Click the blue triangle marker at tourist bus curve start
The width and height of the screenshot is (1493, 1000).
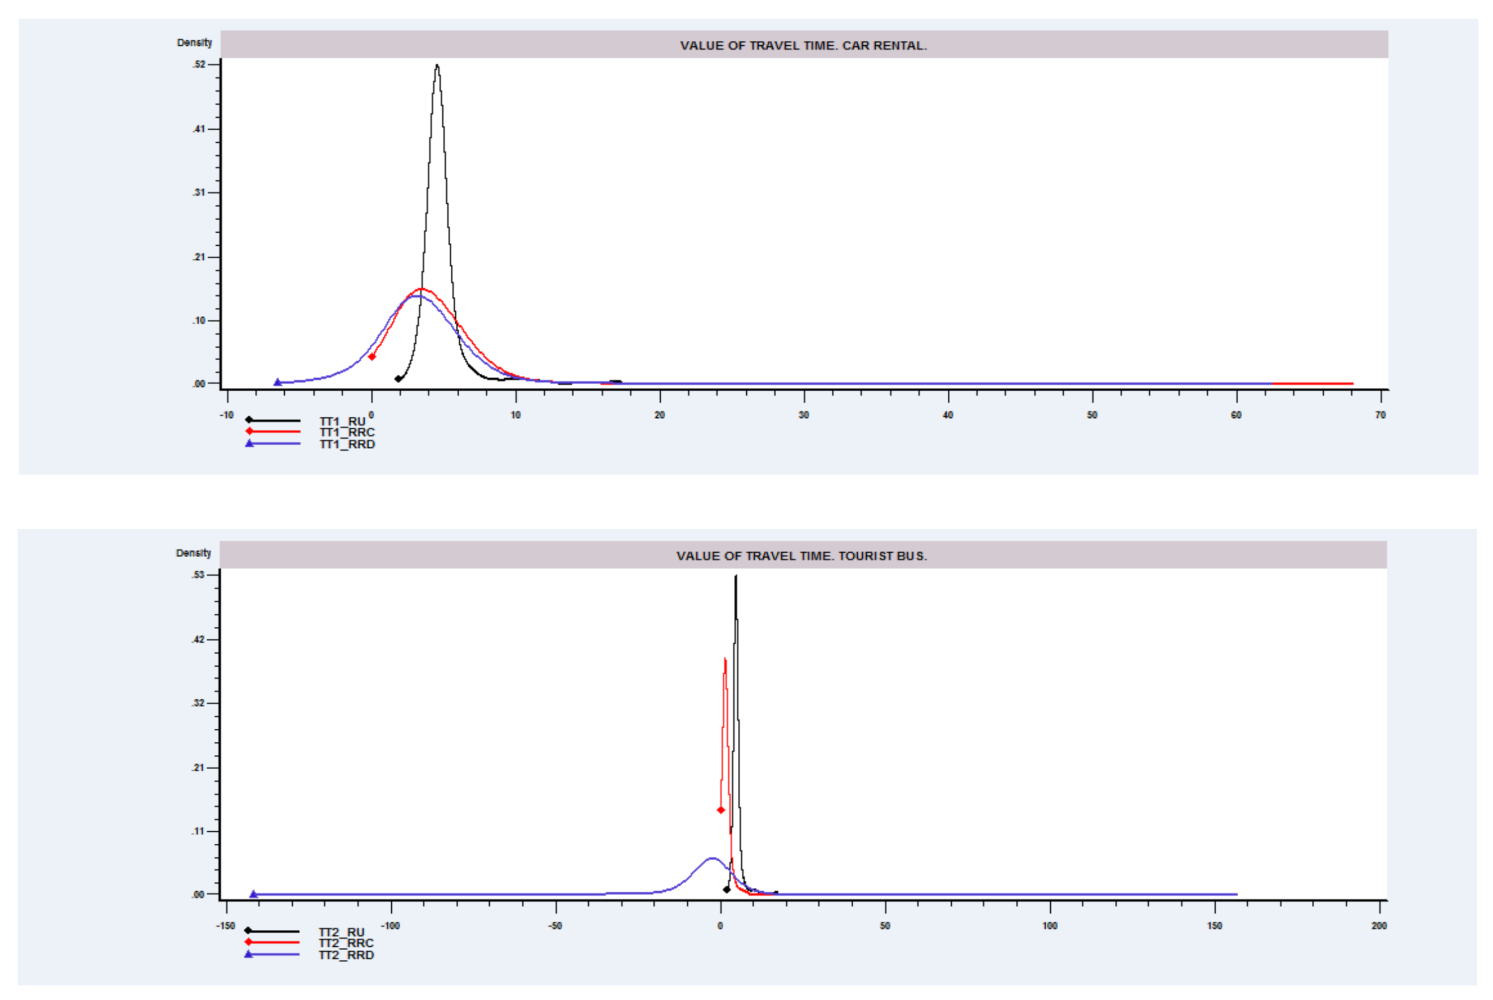[x=253, y=894]
